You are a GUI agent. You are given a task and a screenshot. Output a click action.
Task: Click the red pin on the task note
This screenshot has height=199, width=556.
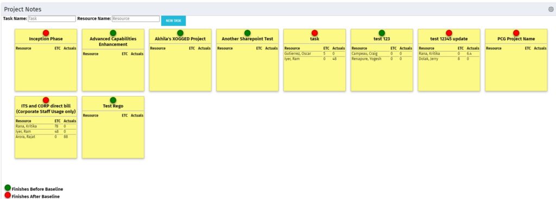coord(314,33)
